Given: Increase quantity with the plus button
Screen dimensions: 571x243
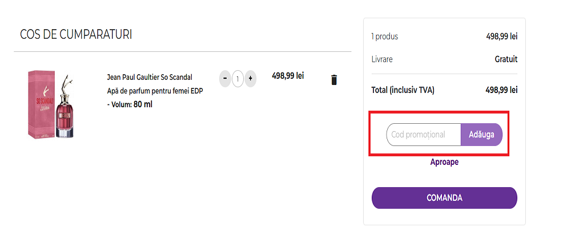Looking at the screenshot, I should (x=250, y=78).
